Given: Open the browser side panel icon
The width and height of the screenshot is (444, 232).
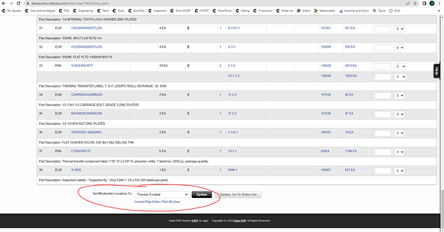Looking at the screenshot, I should tap(424, 3).
